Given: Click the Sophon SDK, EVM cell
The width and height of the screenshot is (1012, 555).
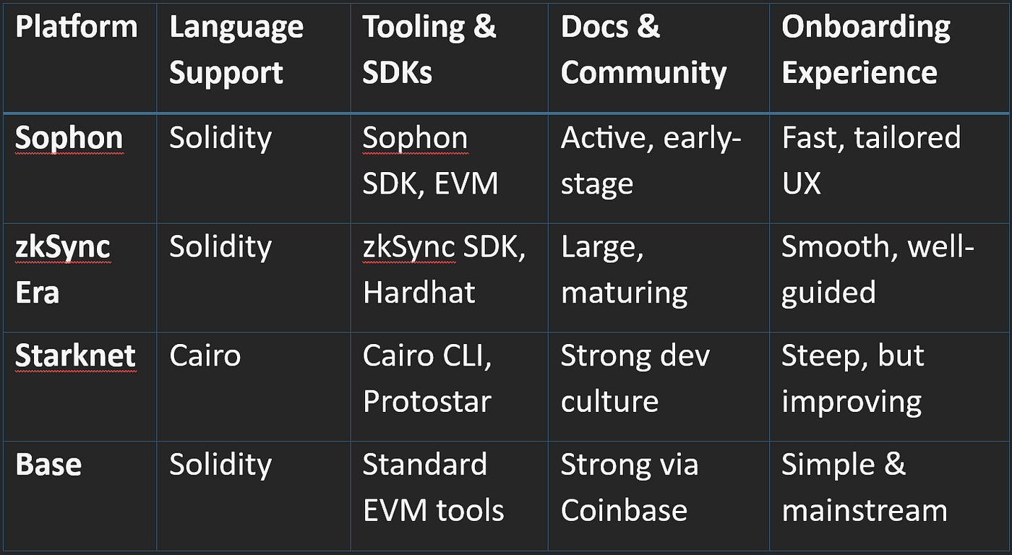Looking at the screenshot, I should [449, 168].
